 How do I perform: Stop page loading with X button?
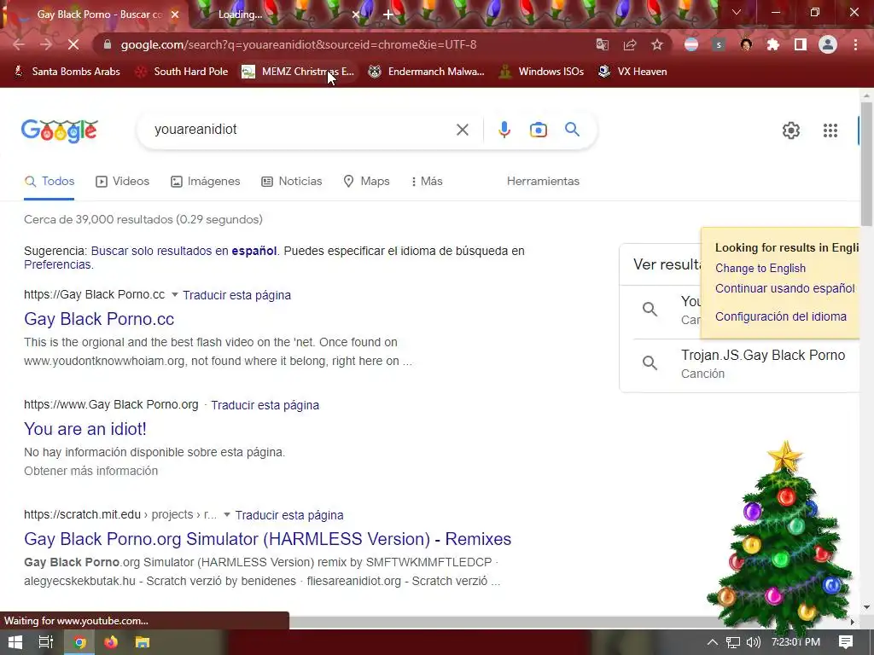pos(73,44)
